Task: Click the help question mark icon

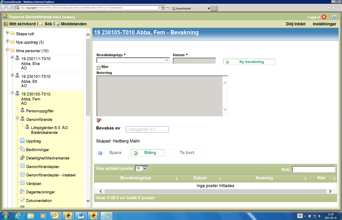Action: (334, 17)
